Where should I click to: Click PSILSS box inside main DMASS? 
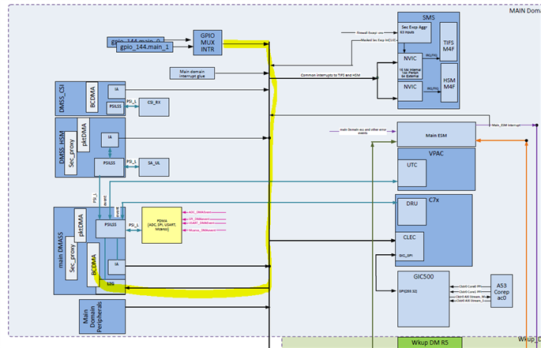point(111,229)
